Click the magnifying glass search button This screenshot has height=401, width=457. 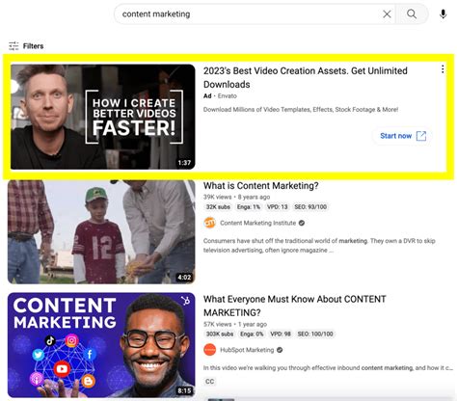412,14
